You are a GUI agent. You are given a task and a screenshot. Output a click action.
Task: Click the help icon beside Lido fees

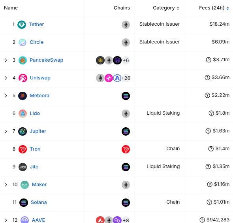(x=211, y=113)
